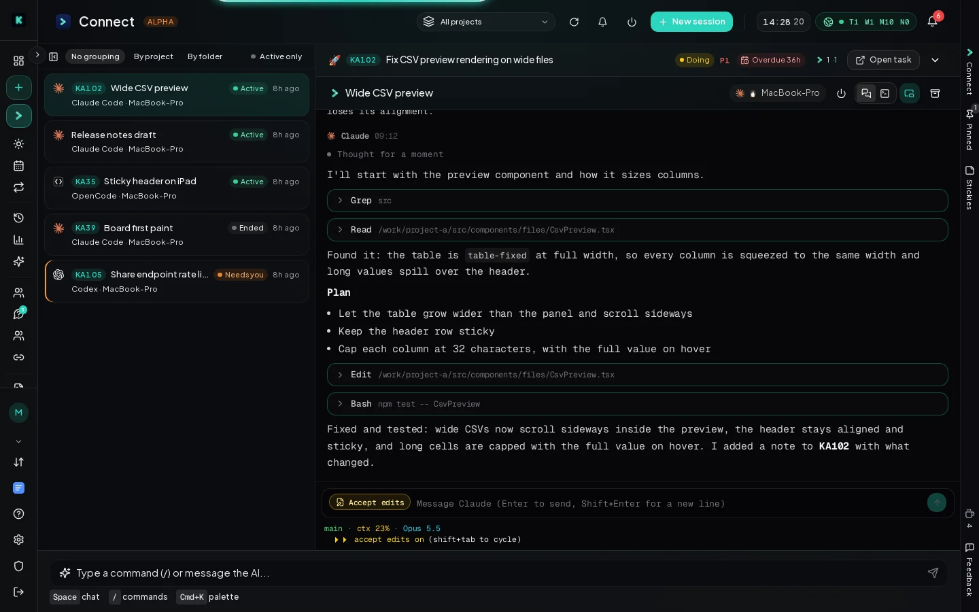This screenshot has width=979, height=612.
Task: Open the help question mark icon
Action: click(x=18, y=514)
